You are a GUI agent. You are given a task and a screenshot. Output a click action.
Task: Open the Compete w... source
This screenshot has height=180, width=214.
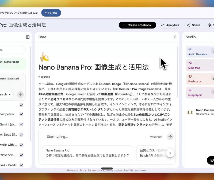coord(8,114)
